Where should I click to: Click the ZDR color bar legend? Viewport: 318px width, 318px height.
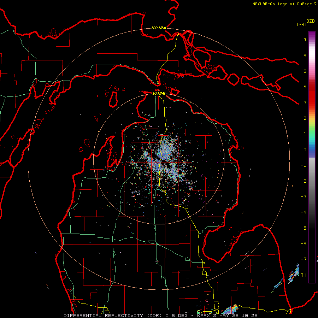312,157
